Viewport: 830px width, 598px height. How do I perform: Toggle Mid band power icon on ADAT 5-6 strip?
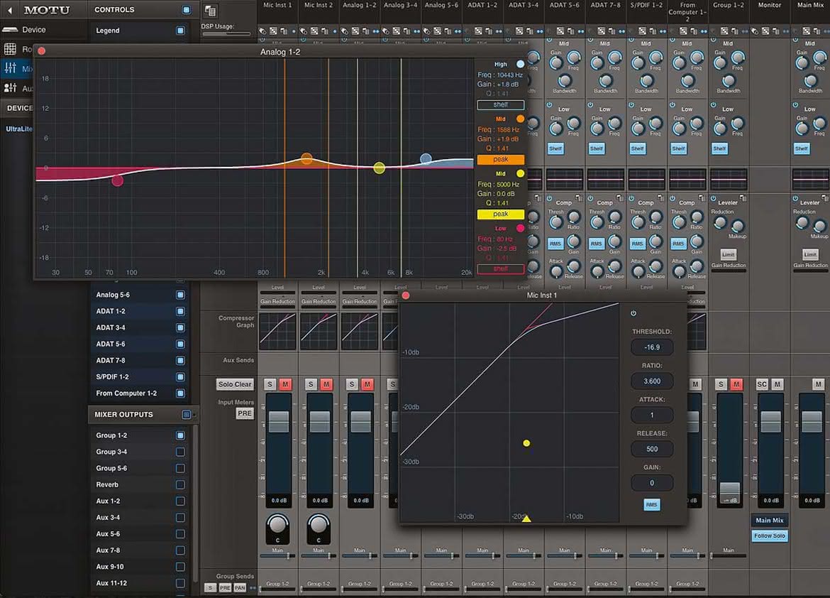(550, 40)
